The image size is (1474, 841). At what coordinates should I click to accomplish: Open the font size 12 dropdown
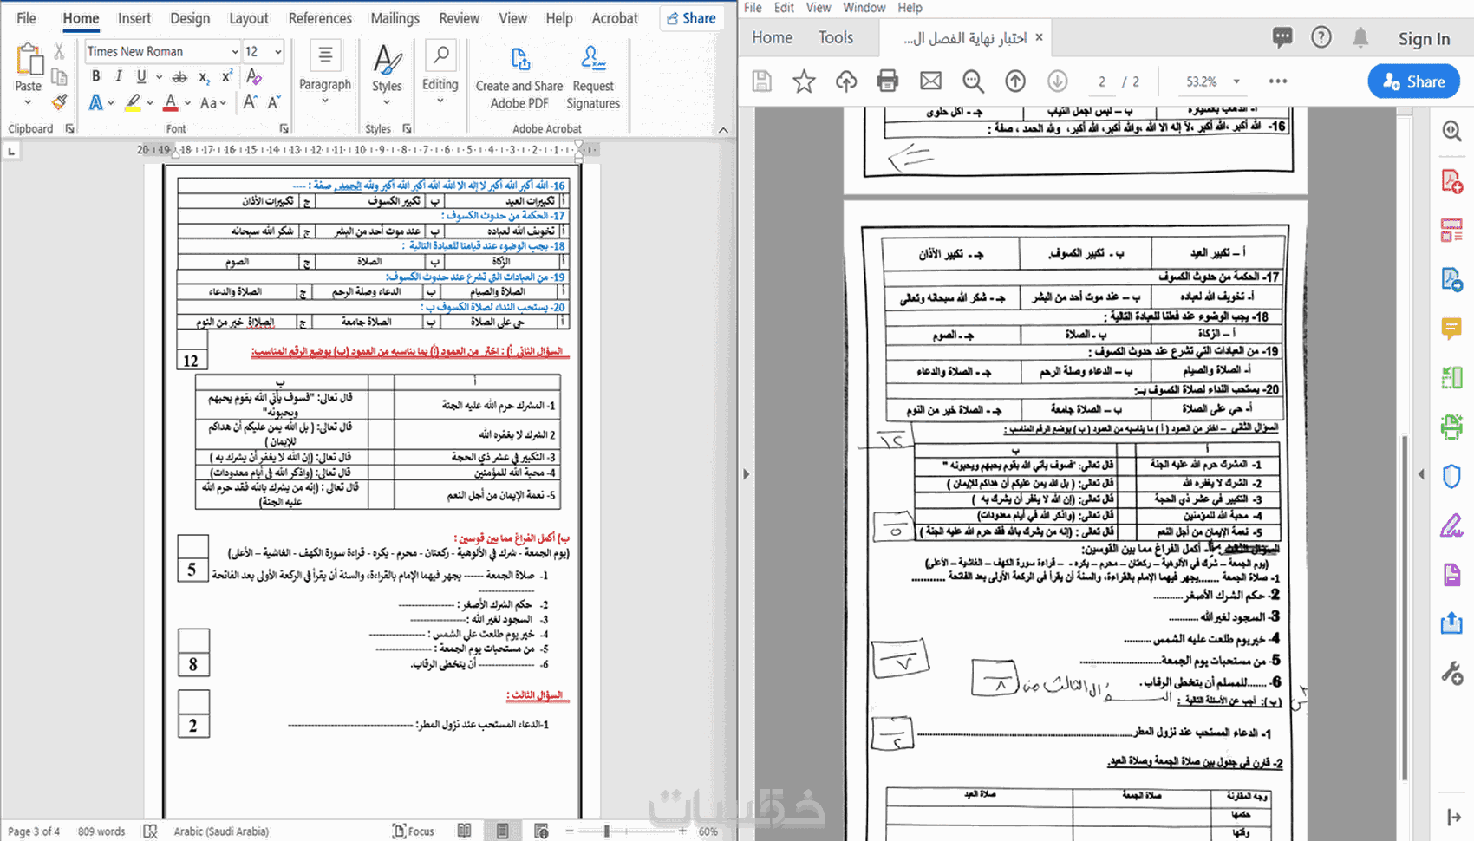click(x=277, y=52)
